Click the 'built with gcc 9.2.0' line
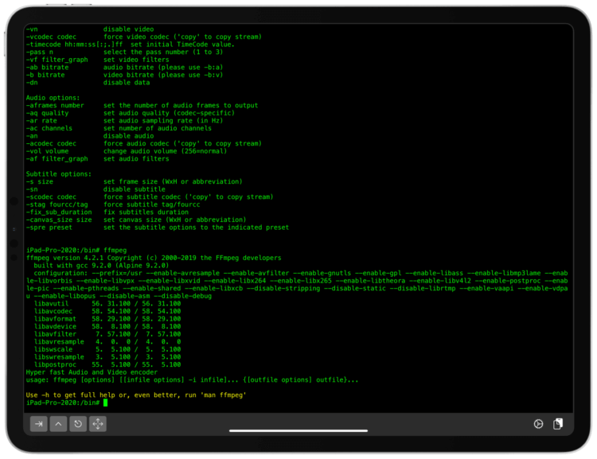This screenshot has width=597, height=459. point(101,265)
